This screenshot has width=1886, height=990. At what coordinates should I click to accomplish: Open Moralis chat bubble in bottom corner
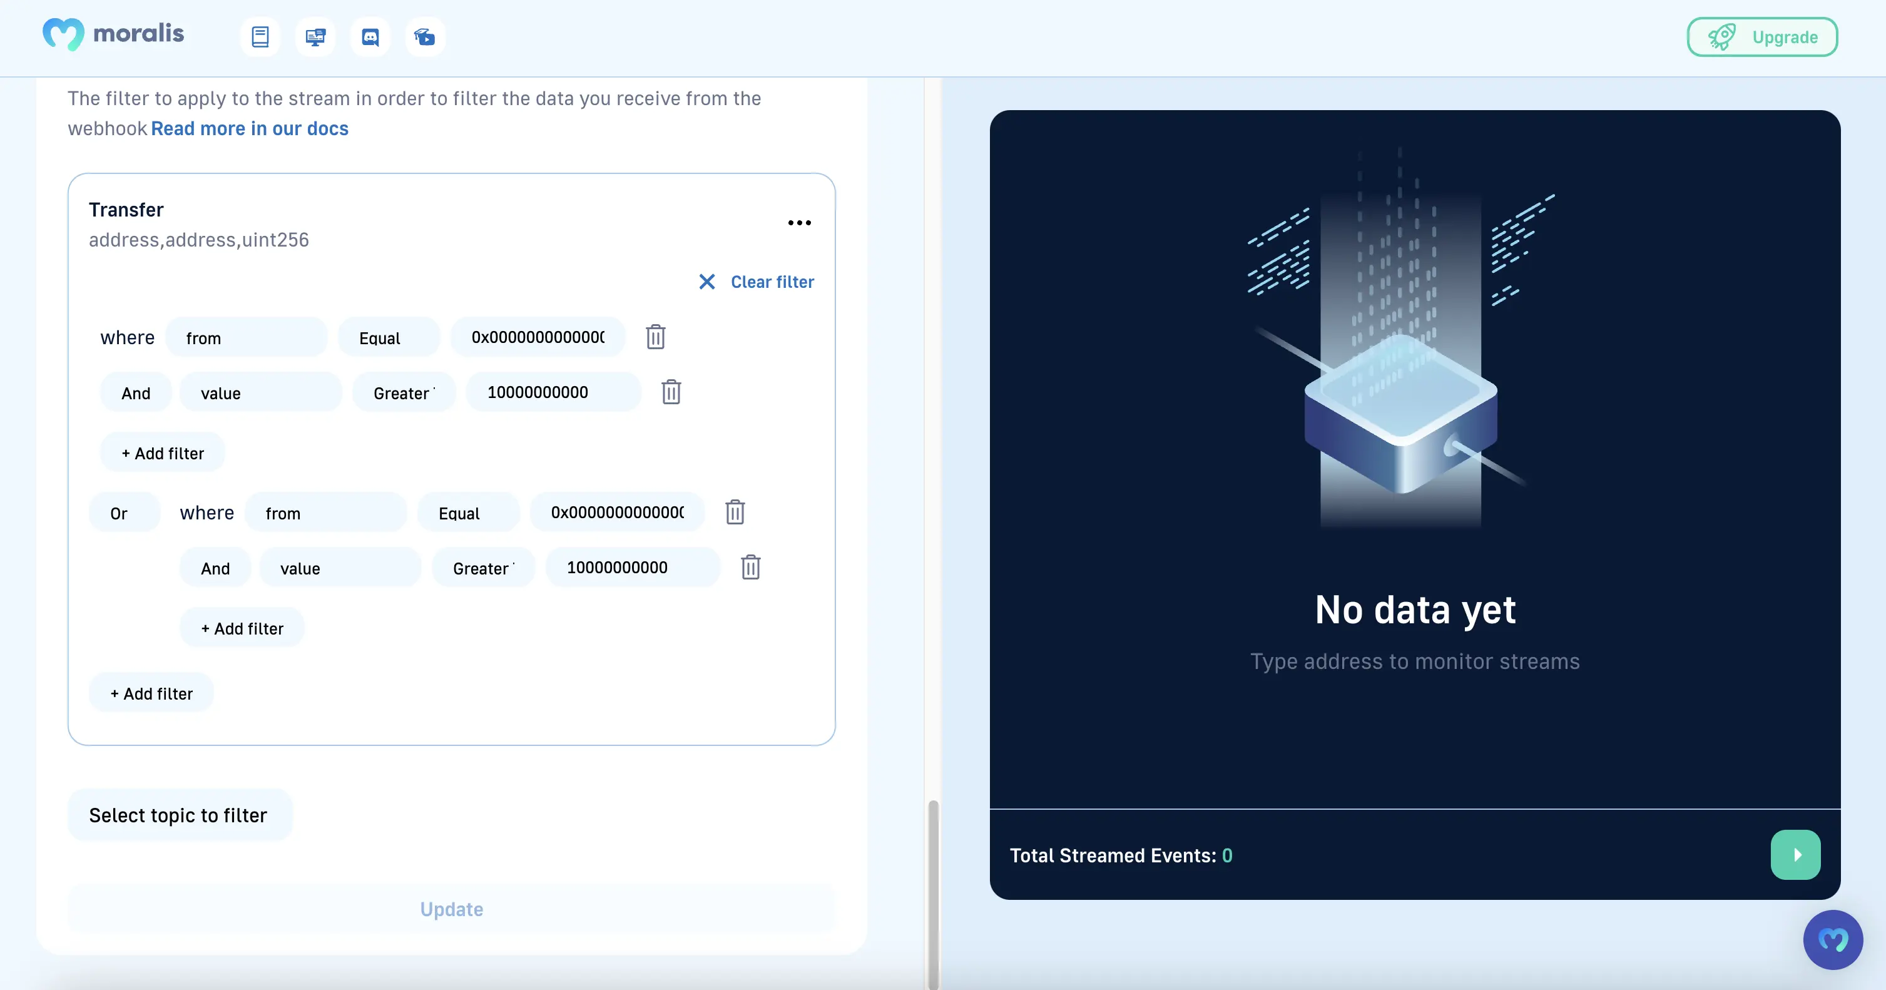[1833, 939]
